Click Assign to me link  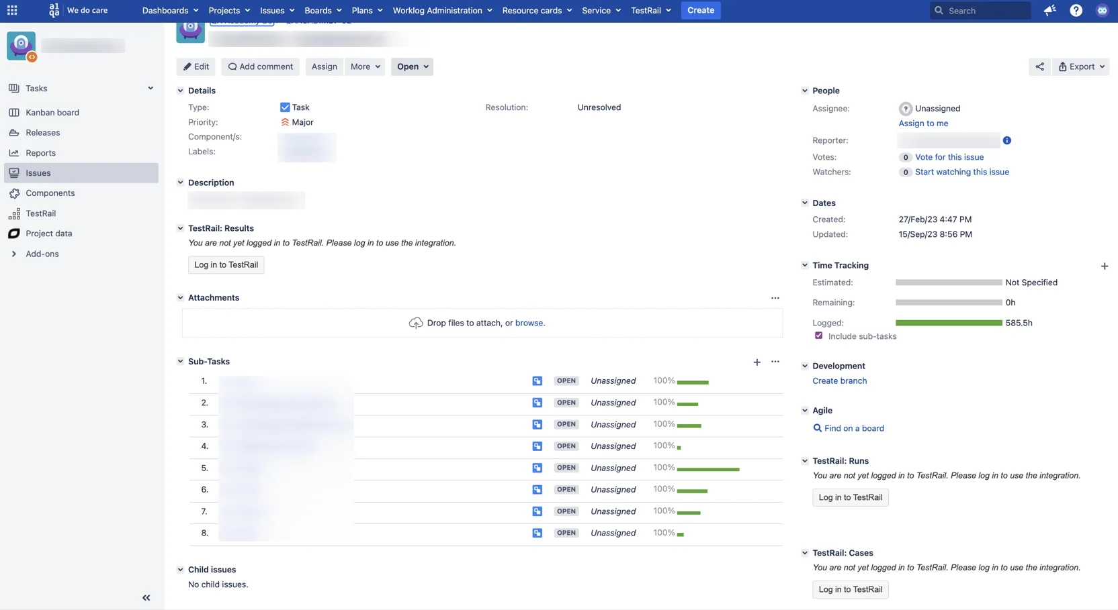coord(923,123)
